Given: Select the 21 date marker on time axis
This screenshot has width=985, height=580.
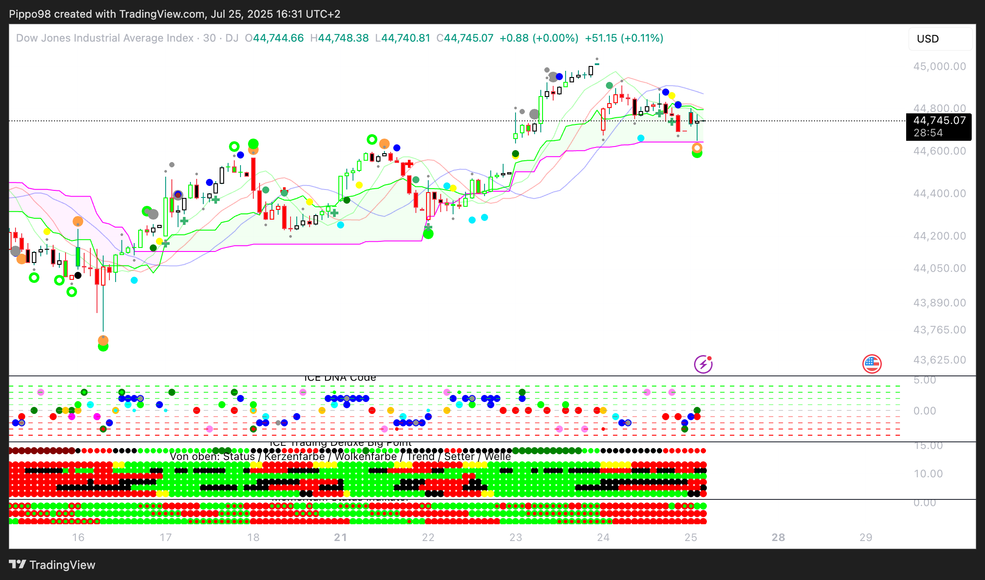Looking at the screenshot, I should coord(340,537).
